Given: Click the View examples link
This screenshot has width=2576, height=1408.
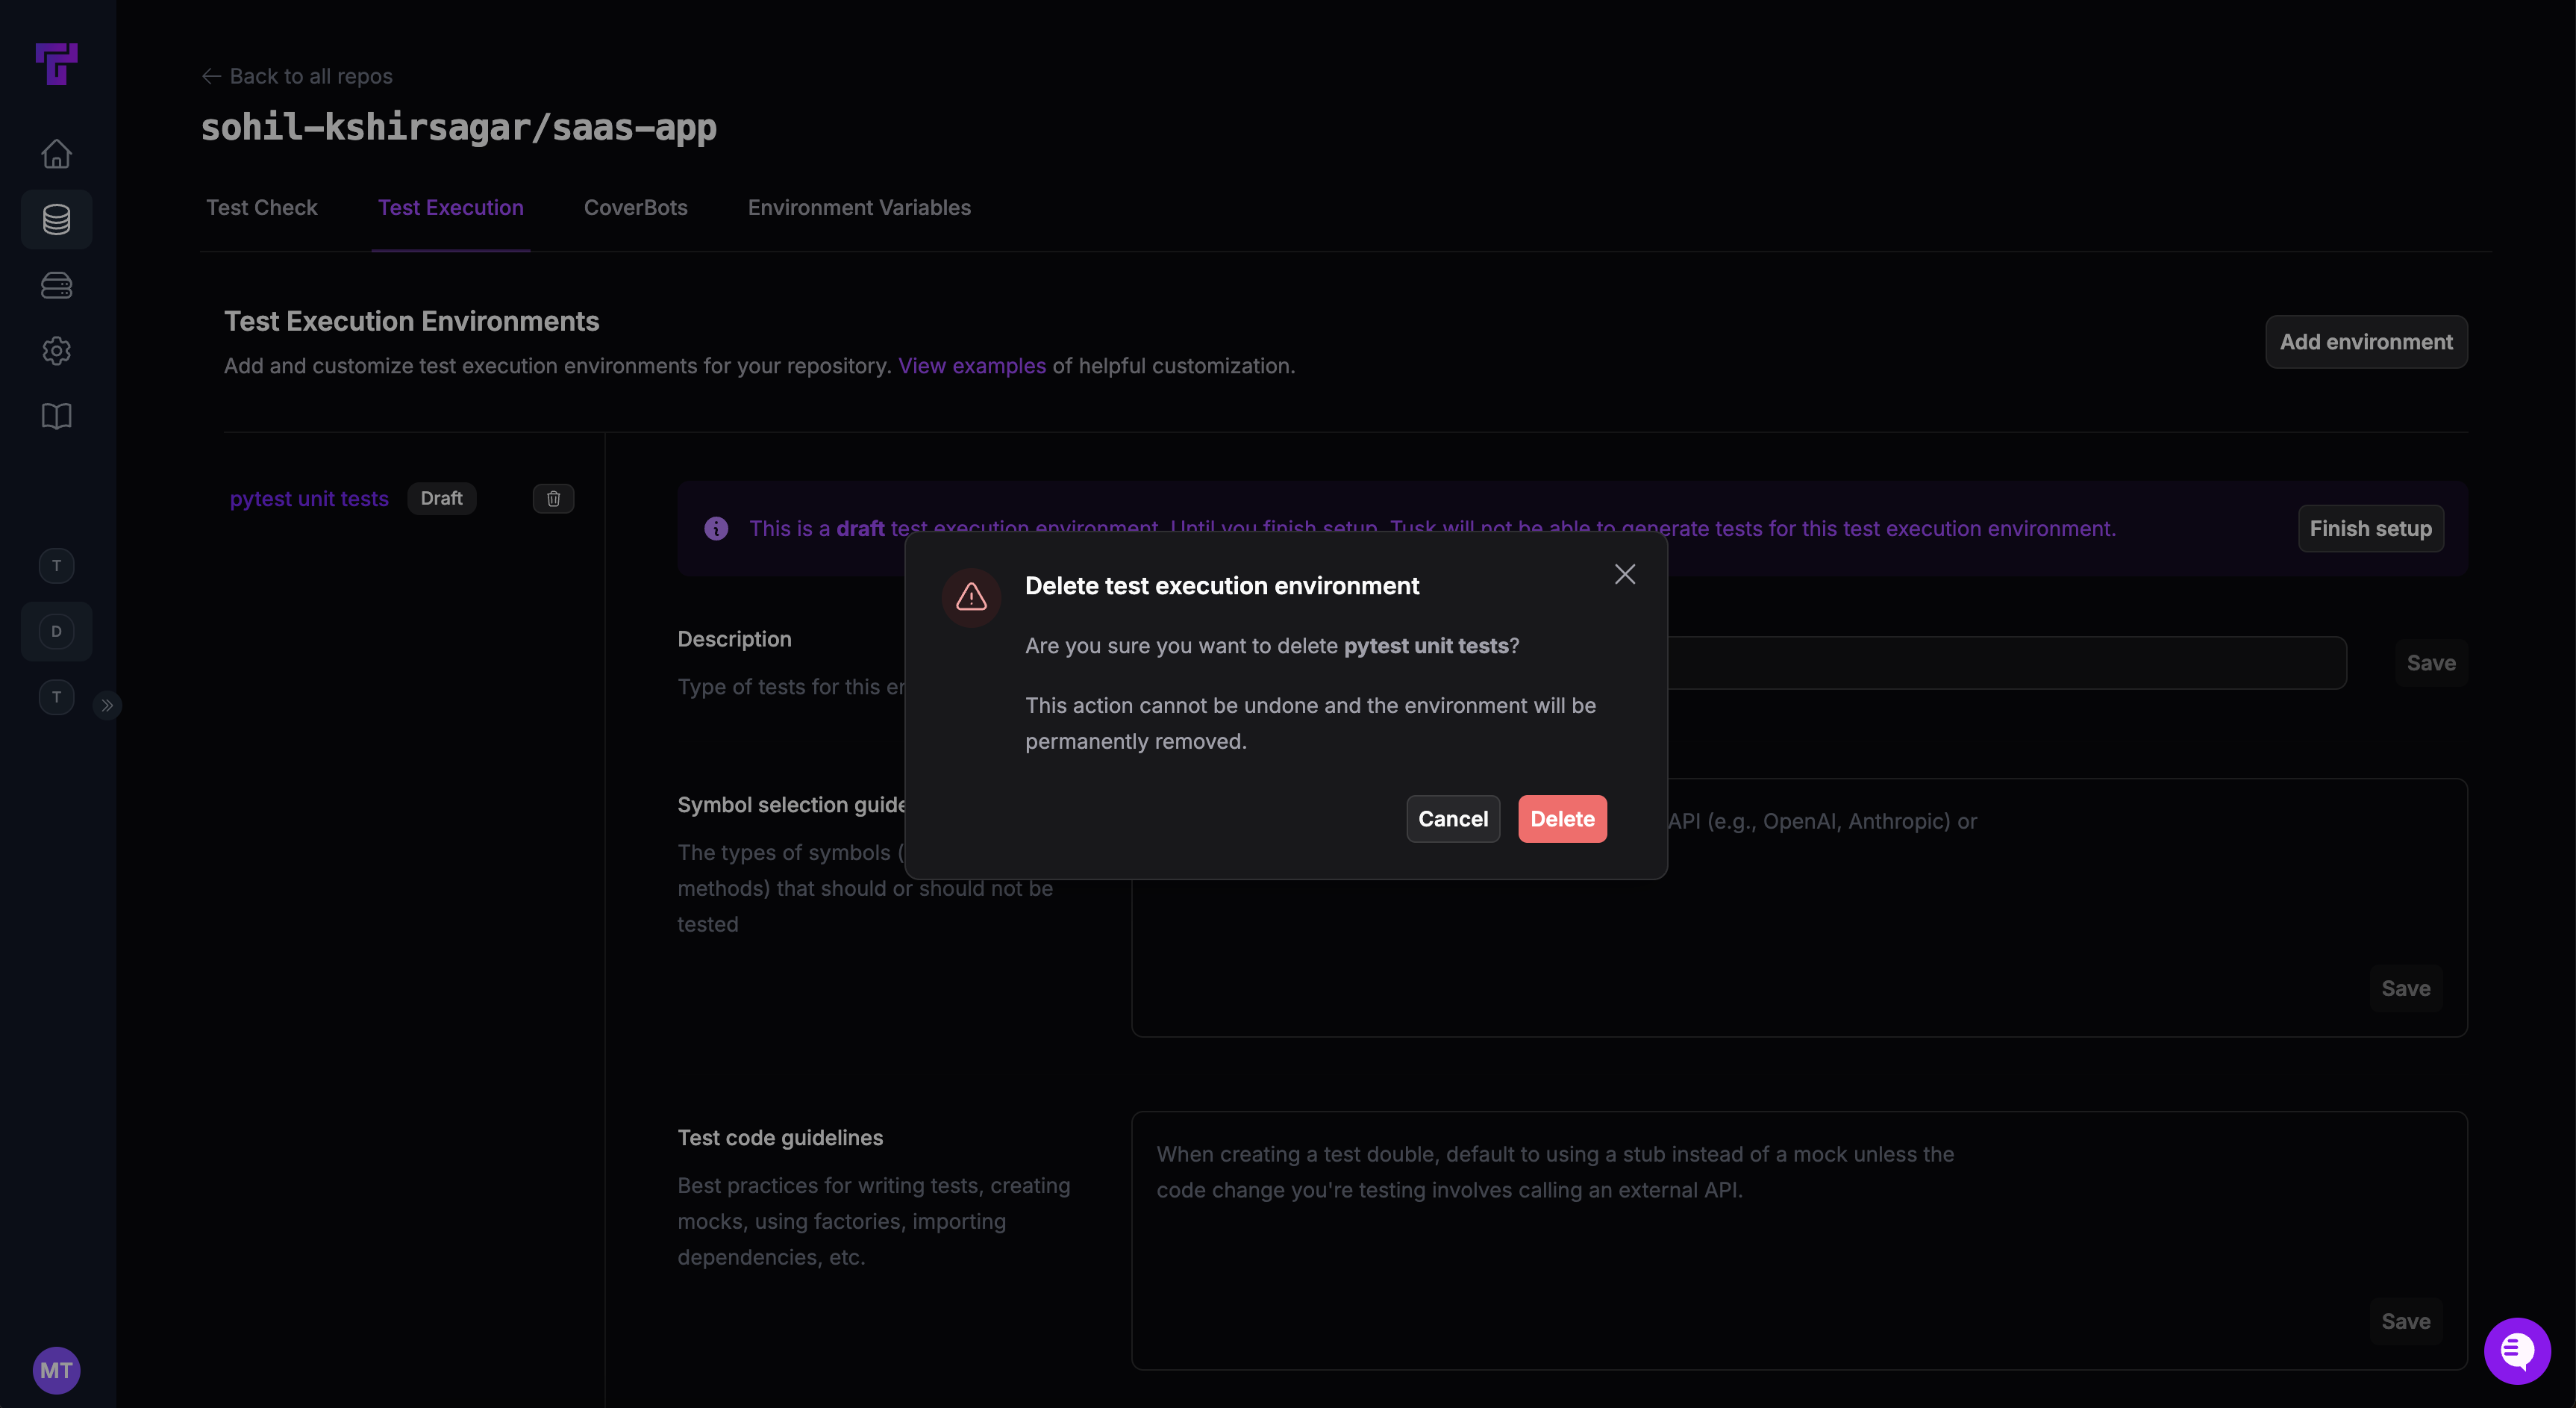Looking at the screenshot, I should (x=971, y=365).
